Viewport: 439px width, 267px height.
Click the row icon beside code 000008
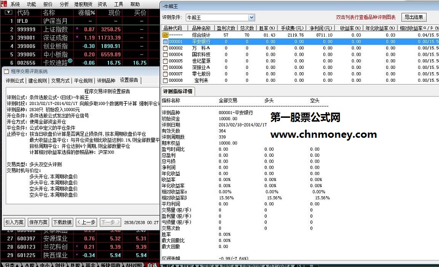click(x=165, y=80)
